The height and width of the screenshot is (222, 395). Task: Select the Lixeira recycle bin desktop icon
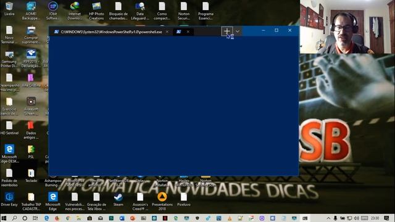pyautogui.click(x=9, y=9)
